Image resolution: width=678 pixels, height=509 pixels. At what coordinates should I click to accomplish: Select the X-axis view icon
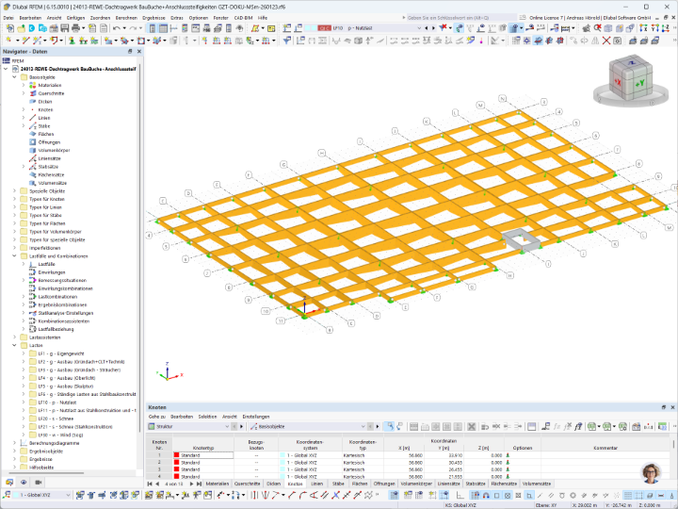click(644, 28)
